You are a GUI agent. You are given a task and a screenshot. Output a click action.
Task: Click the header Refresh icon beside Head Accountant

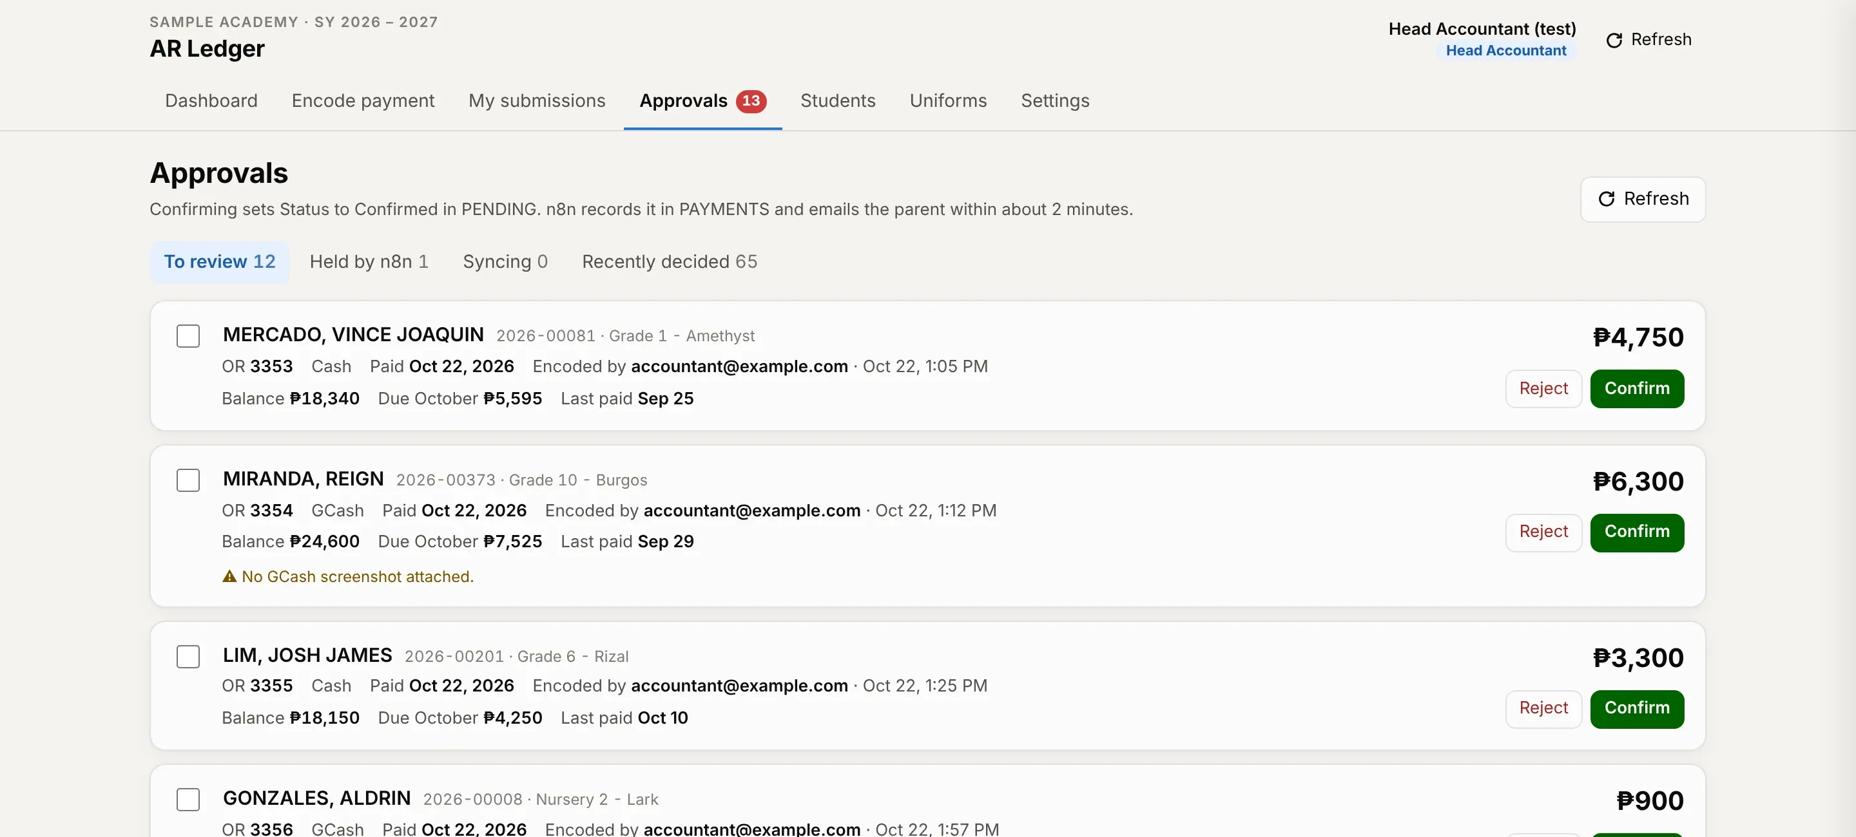point(1614,39)
